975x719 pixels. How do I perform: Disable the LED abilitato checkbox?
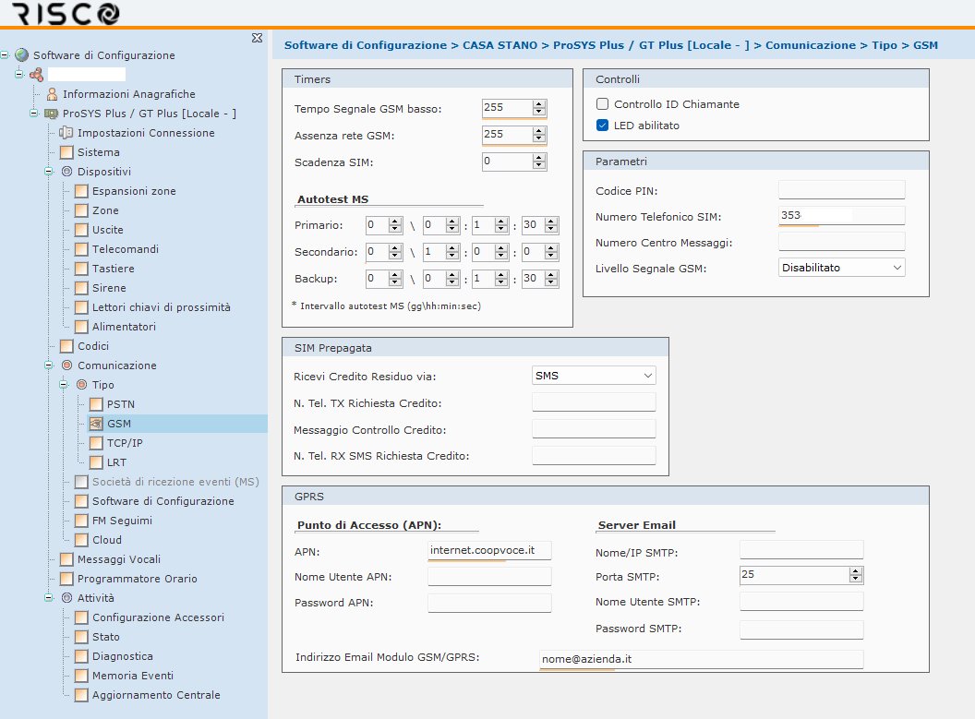(602, 125)
